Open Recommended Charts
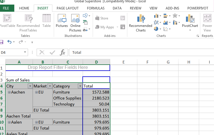The image size is (214, 135). [x=140, y=23]
